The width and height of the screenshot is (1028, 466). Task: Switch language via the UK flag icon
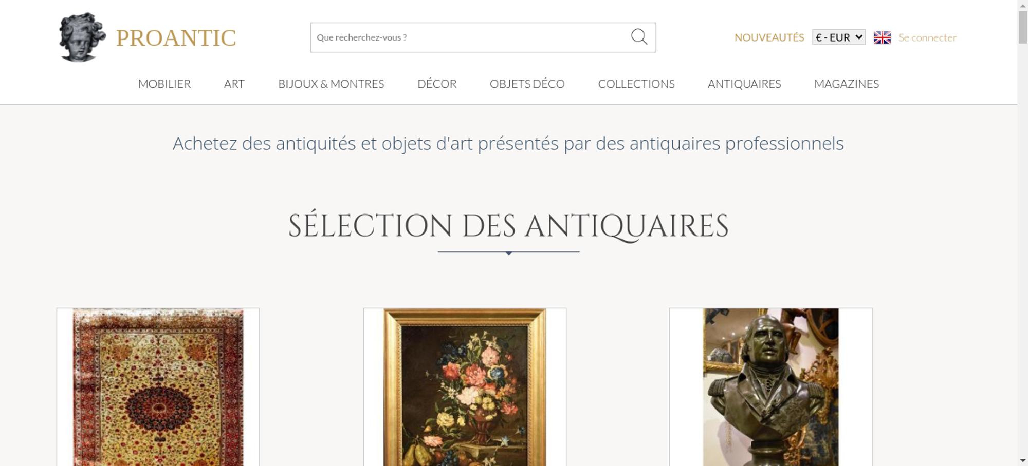pyautogui.click(x=882, y=37)
